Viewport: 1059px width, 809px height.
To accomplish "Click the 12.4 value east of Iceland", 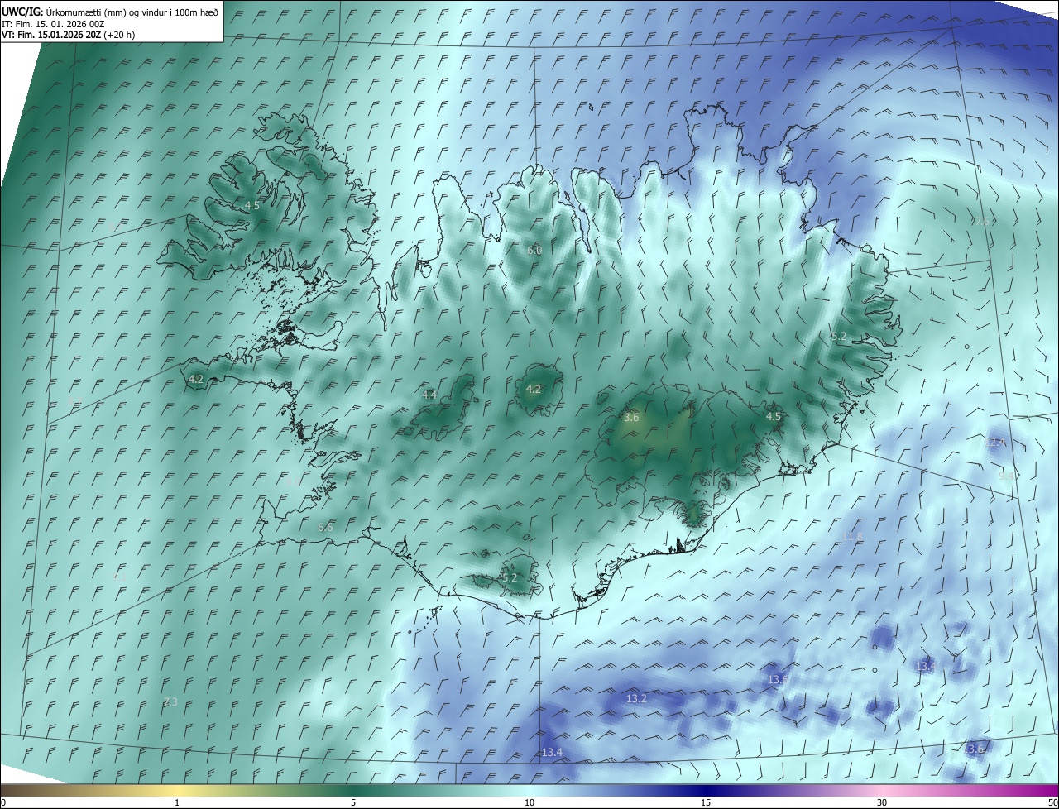I will (x=996, y=443).
